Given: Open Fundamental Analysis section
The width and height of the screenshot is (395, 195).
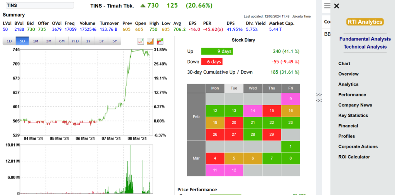Looking at the screenshot, I should pos(365,39).
